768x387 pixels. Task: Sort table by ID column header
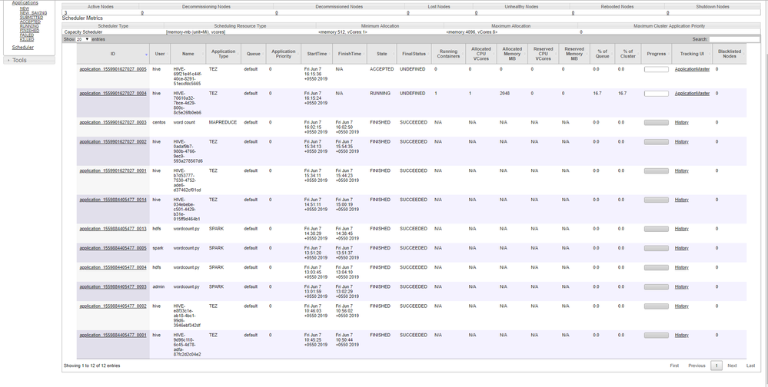pos(112,54)
